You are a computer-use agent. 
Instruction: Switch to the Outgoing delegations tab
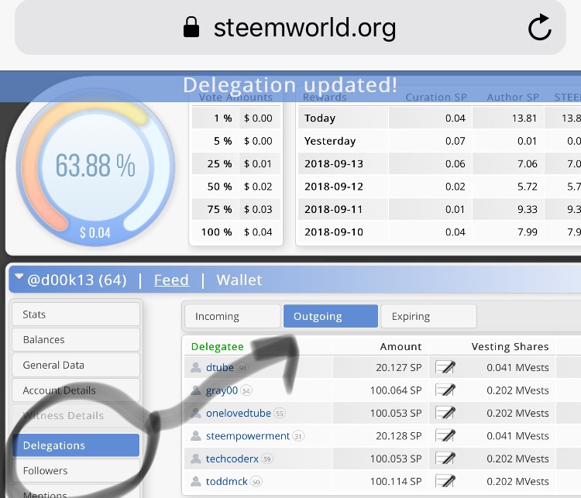(x=331, y=316)
